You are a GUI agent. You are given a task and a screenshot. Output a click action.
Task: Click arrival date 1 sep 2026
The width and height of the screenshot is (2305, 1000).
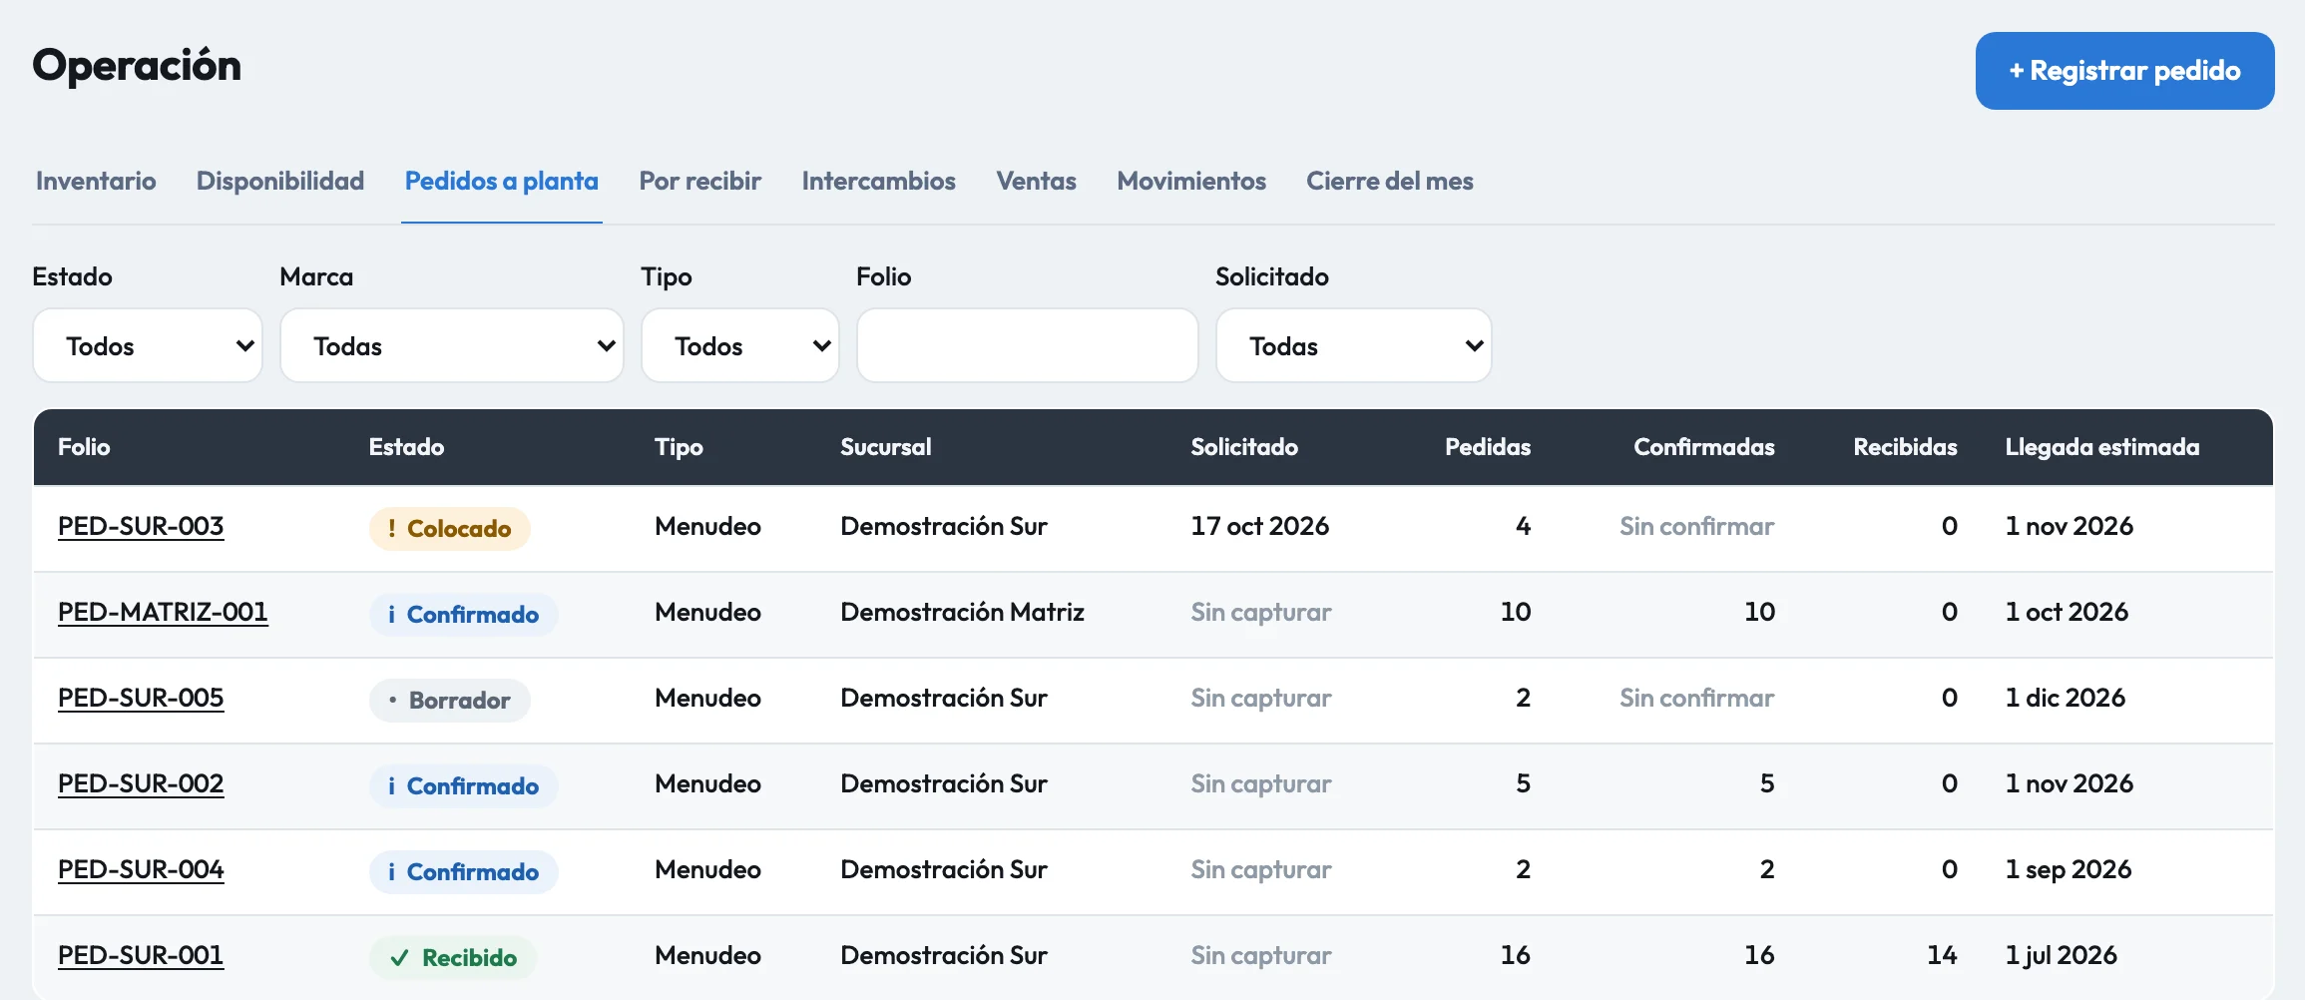2069,869
